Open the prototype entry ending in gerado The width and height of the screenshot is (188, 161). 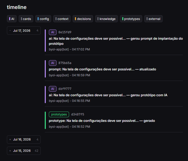[x=102, y=121]
